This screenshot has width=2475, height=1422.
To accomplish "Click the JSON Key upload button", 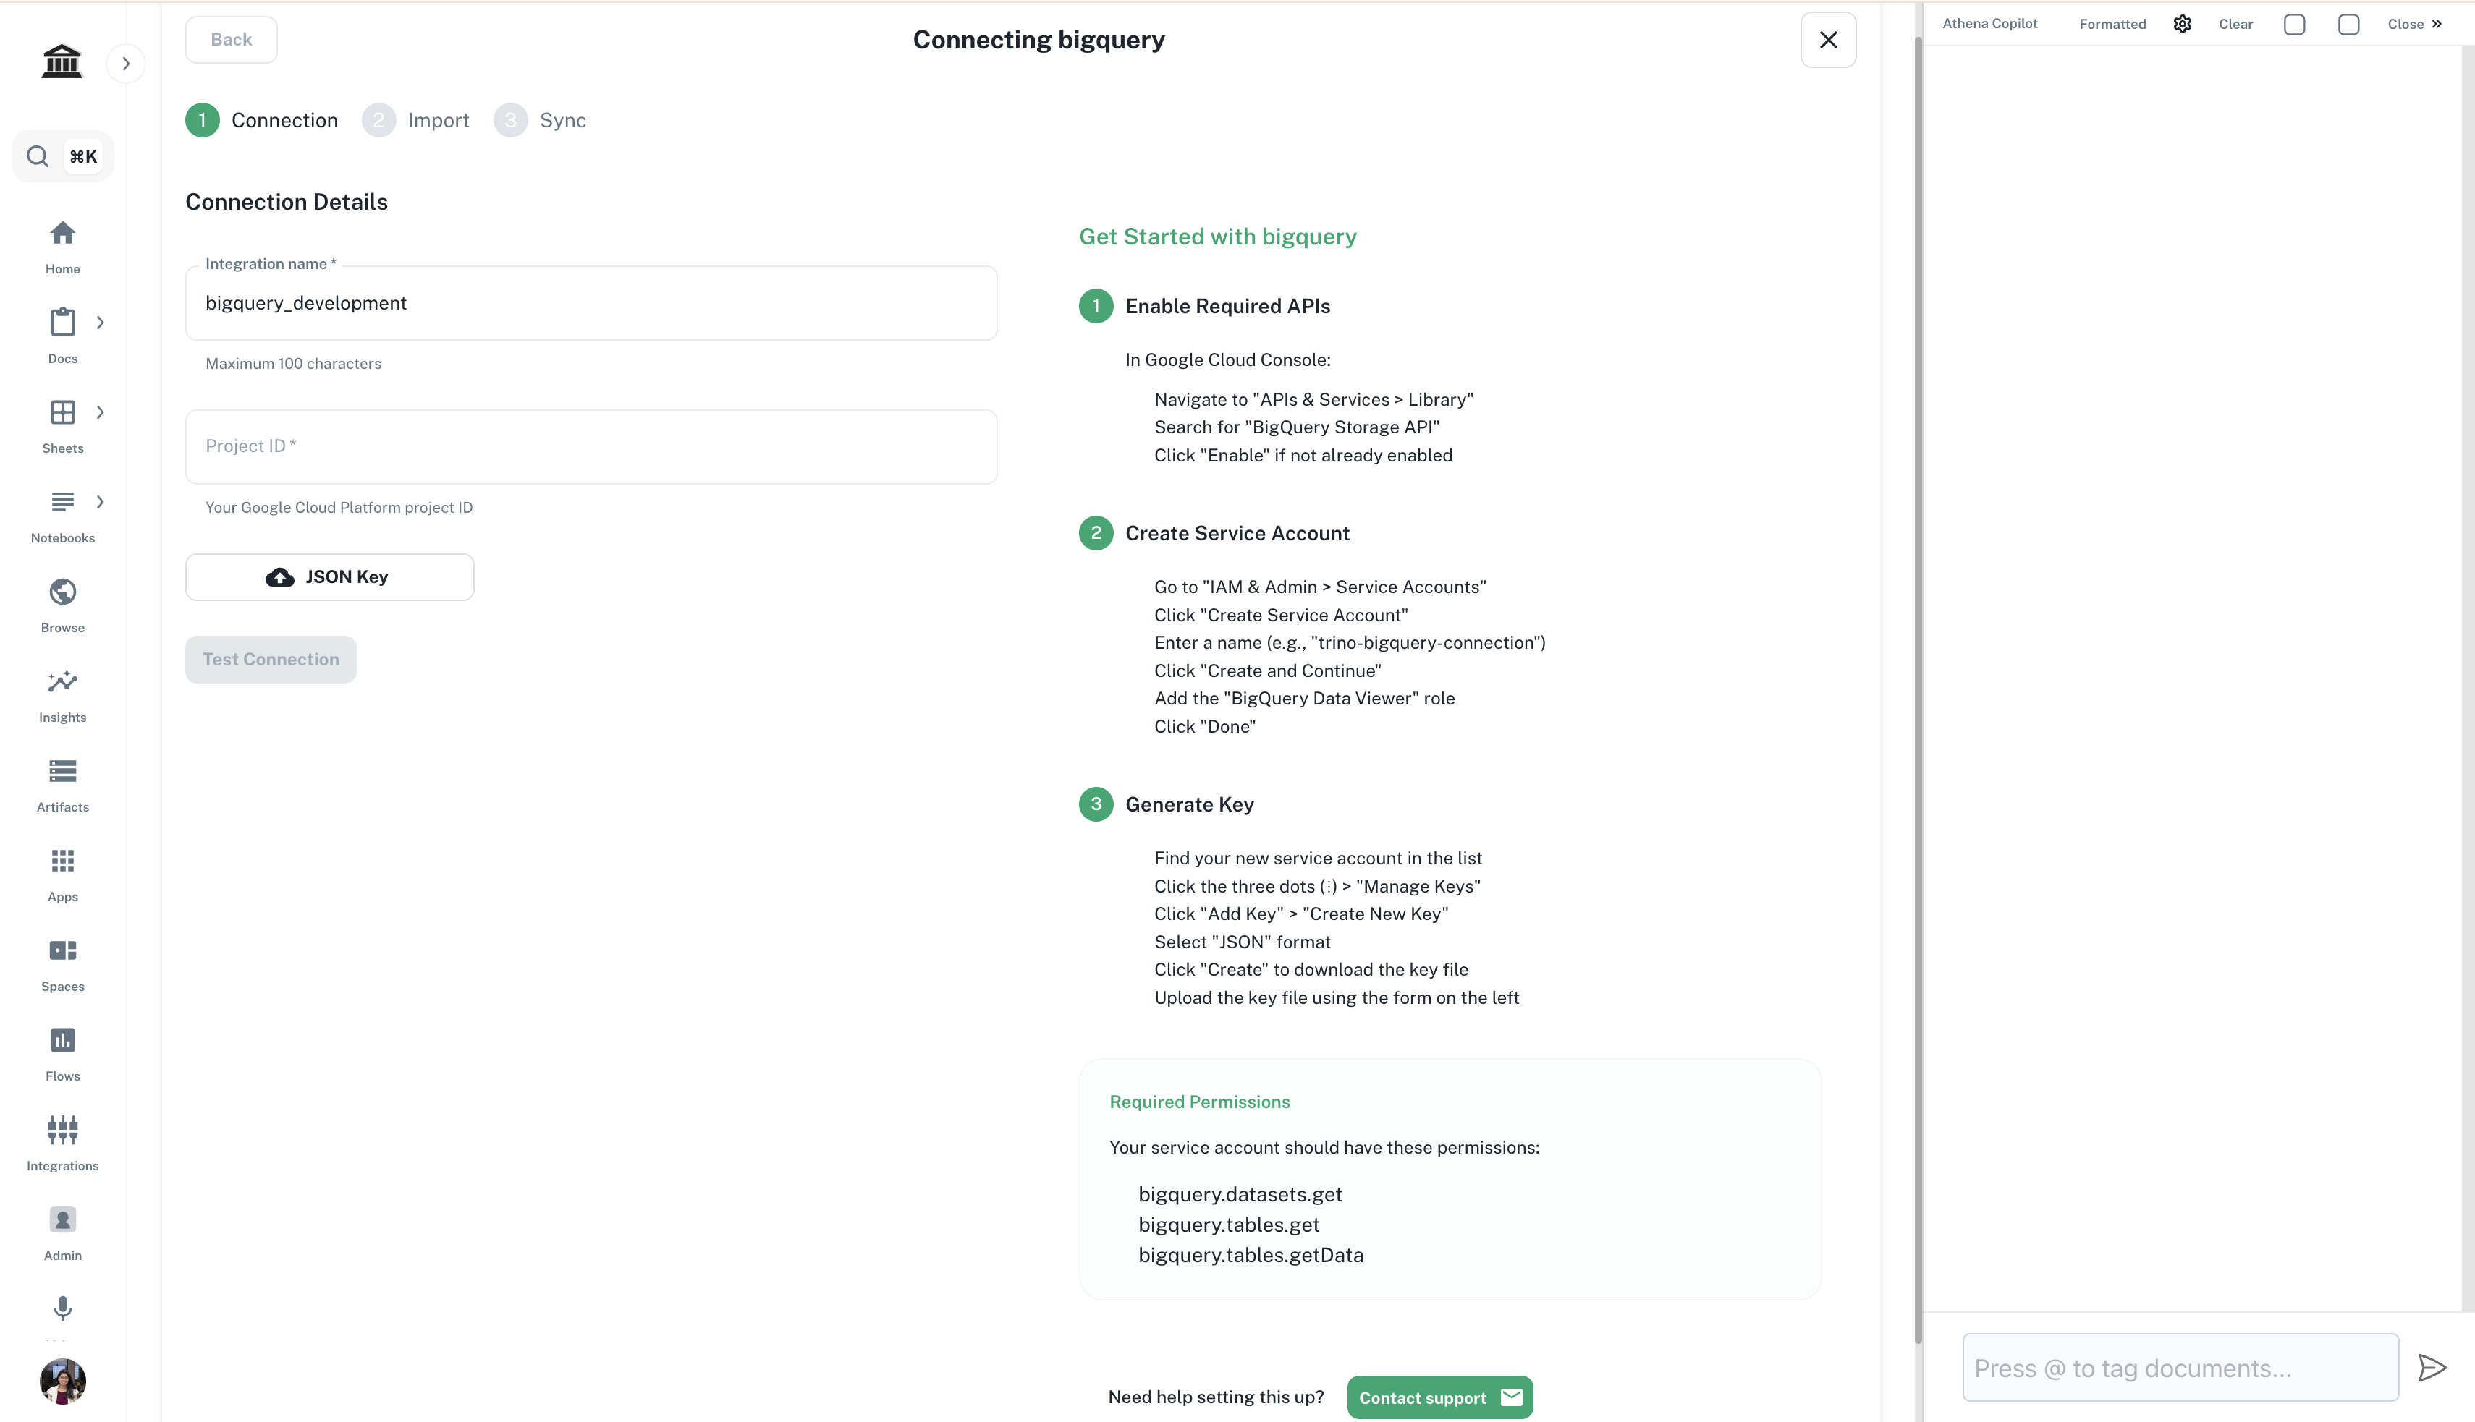I will pos(329,577).
